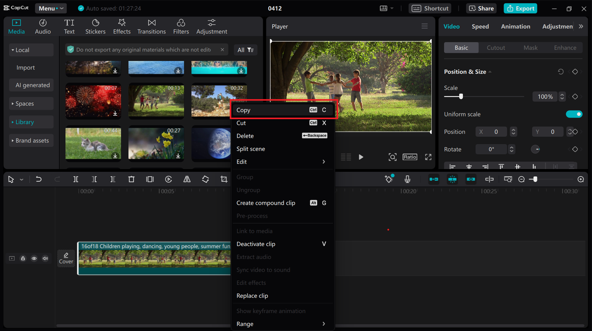Expand the Spaces section
Screen dimensions: 592x331
click(31, 103)
